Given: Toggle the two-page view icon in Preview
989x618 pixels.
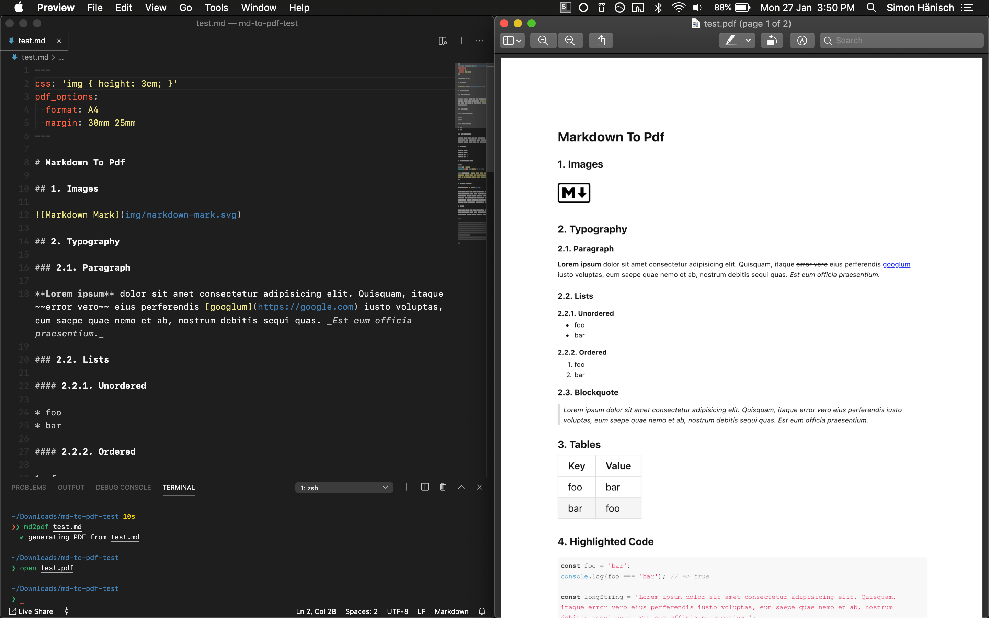Looking at the screenshot, I should tap(512, 40).
